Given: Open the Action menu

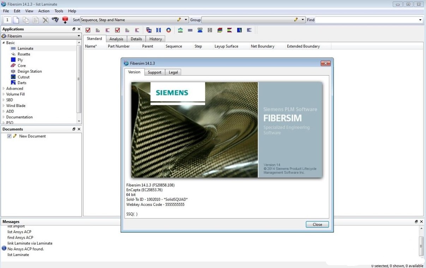Looking at the screenshot, I should point(44,11).
